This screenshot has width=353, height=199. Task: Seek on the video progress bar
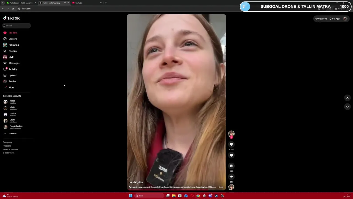[176, 190]
